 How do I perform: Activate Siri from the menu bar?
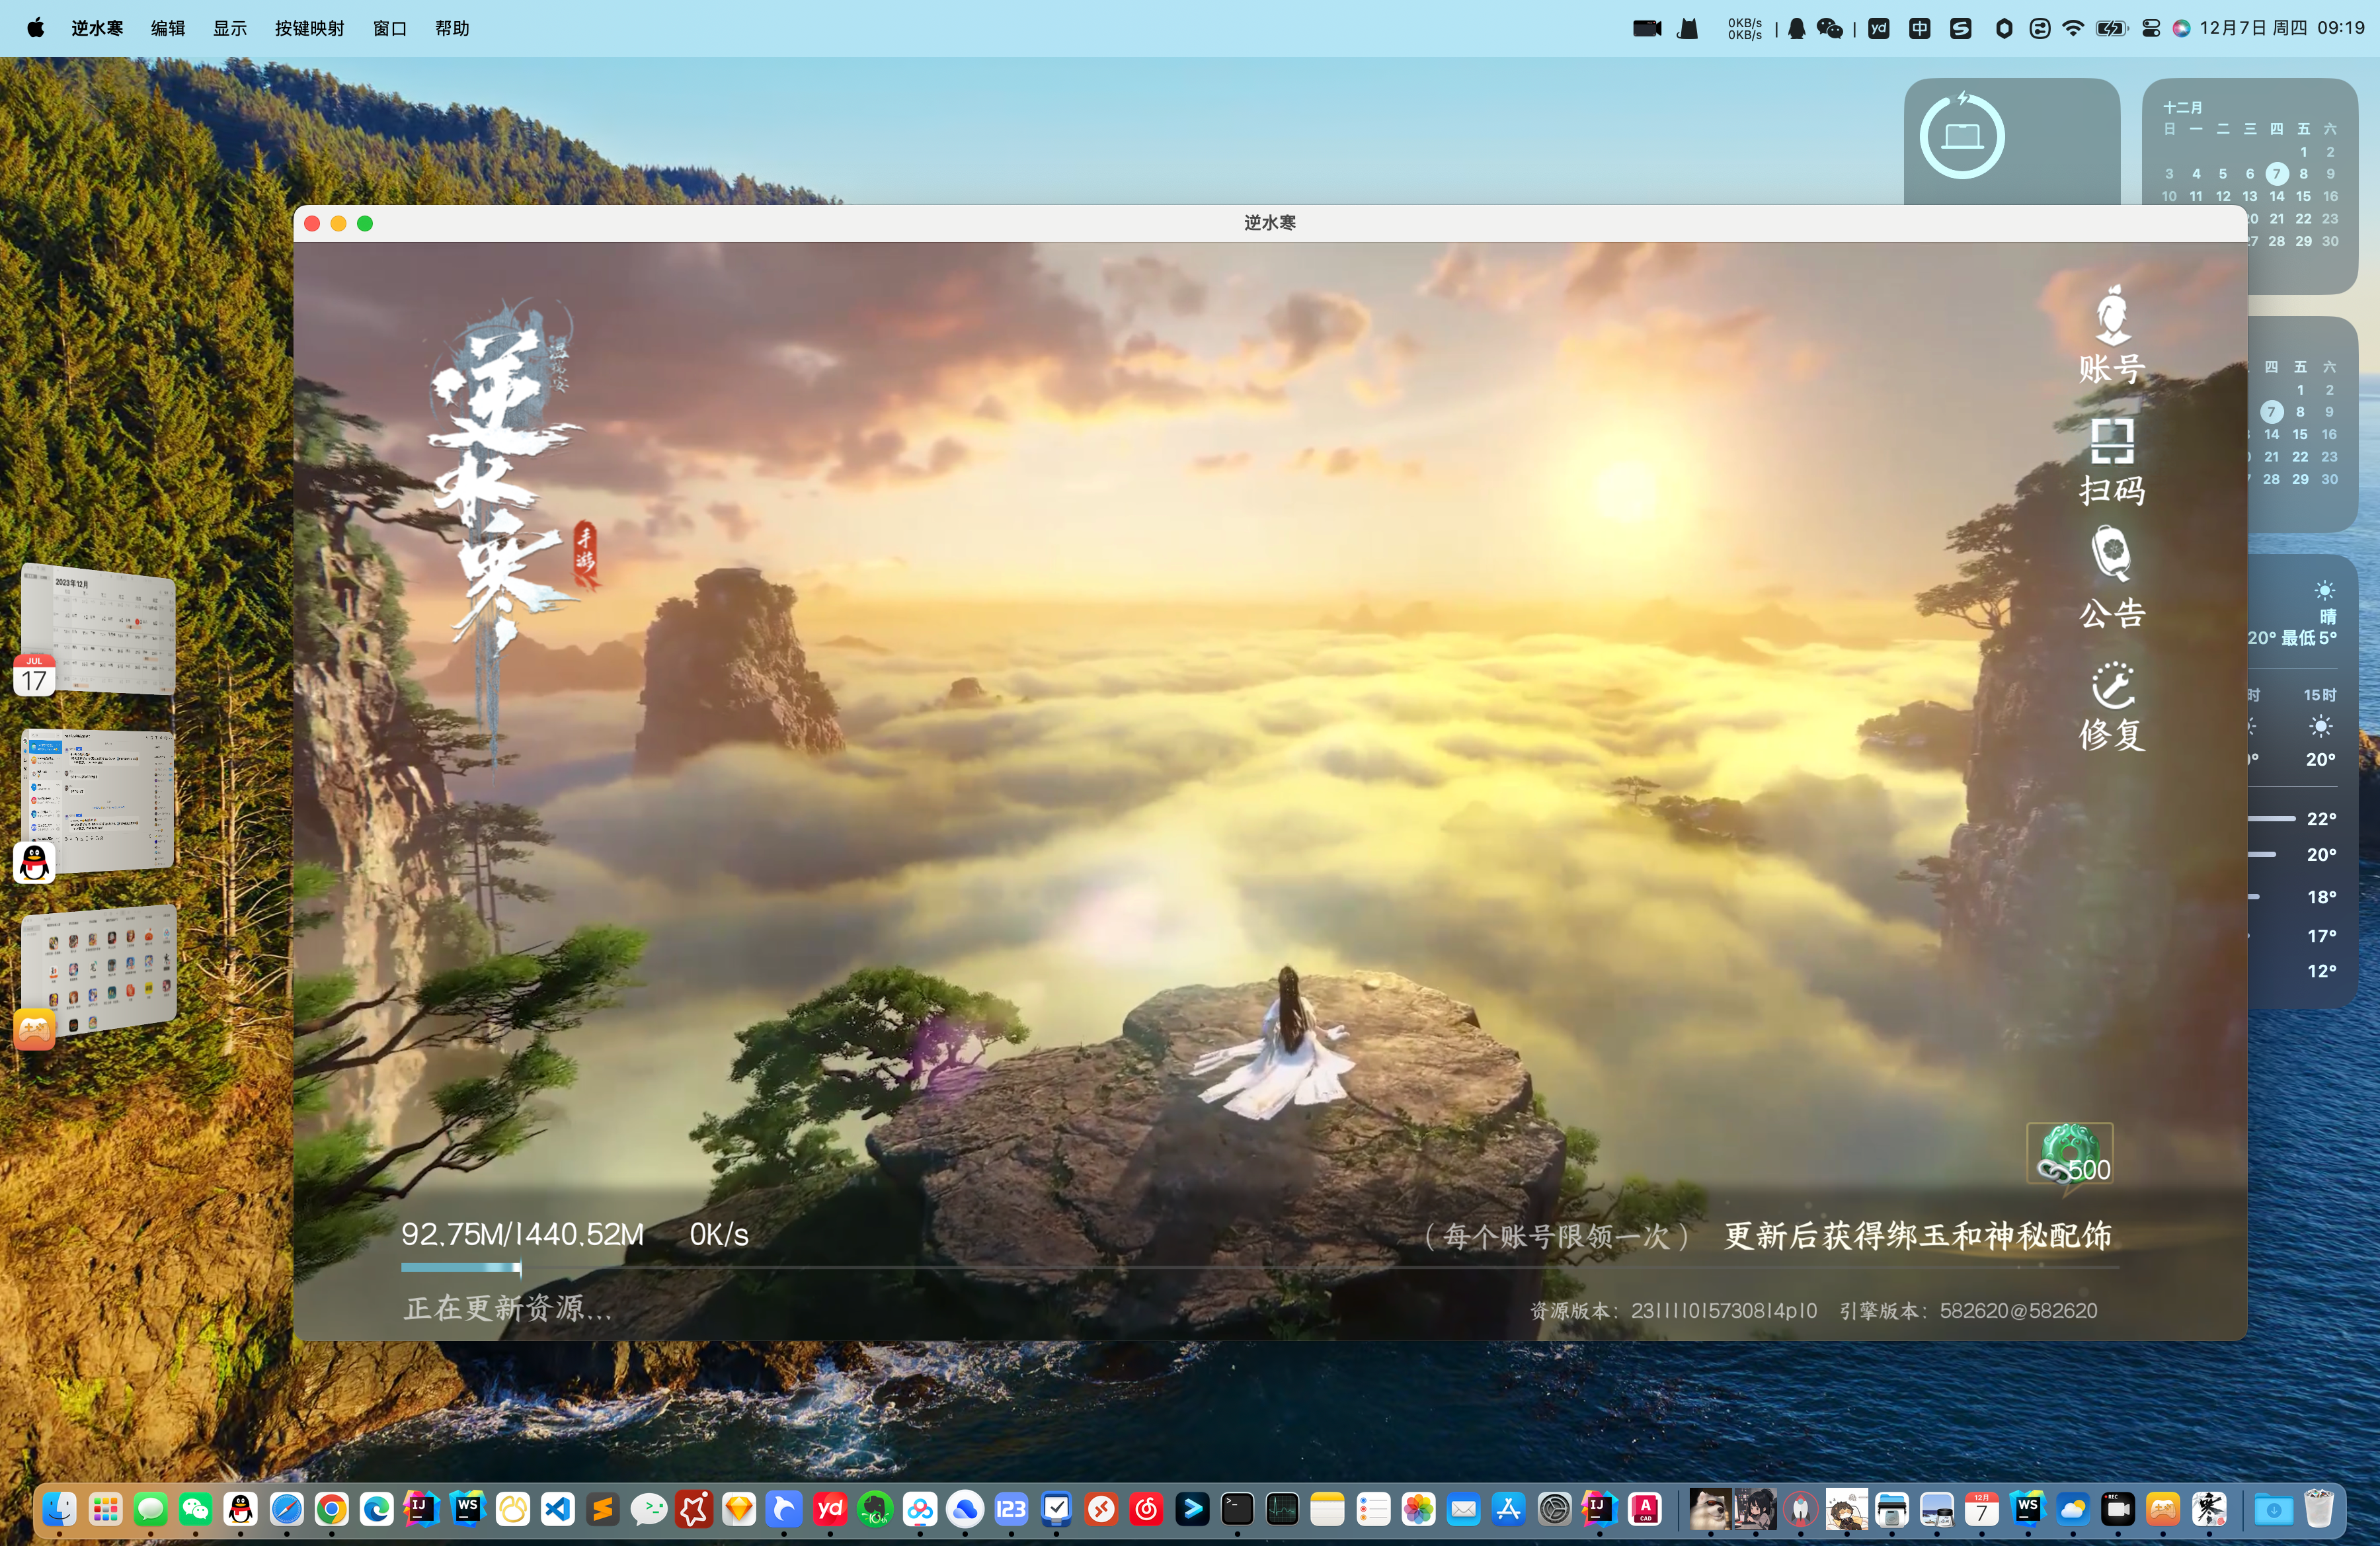2181,28
